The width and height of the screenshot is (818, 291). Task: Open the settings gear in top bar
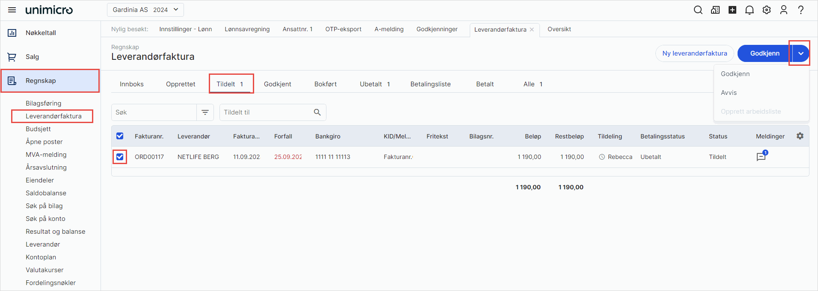tap(766, 10)
